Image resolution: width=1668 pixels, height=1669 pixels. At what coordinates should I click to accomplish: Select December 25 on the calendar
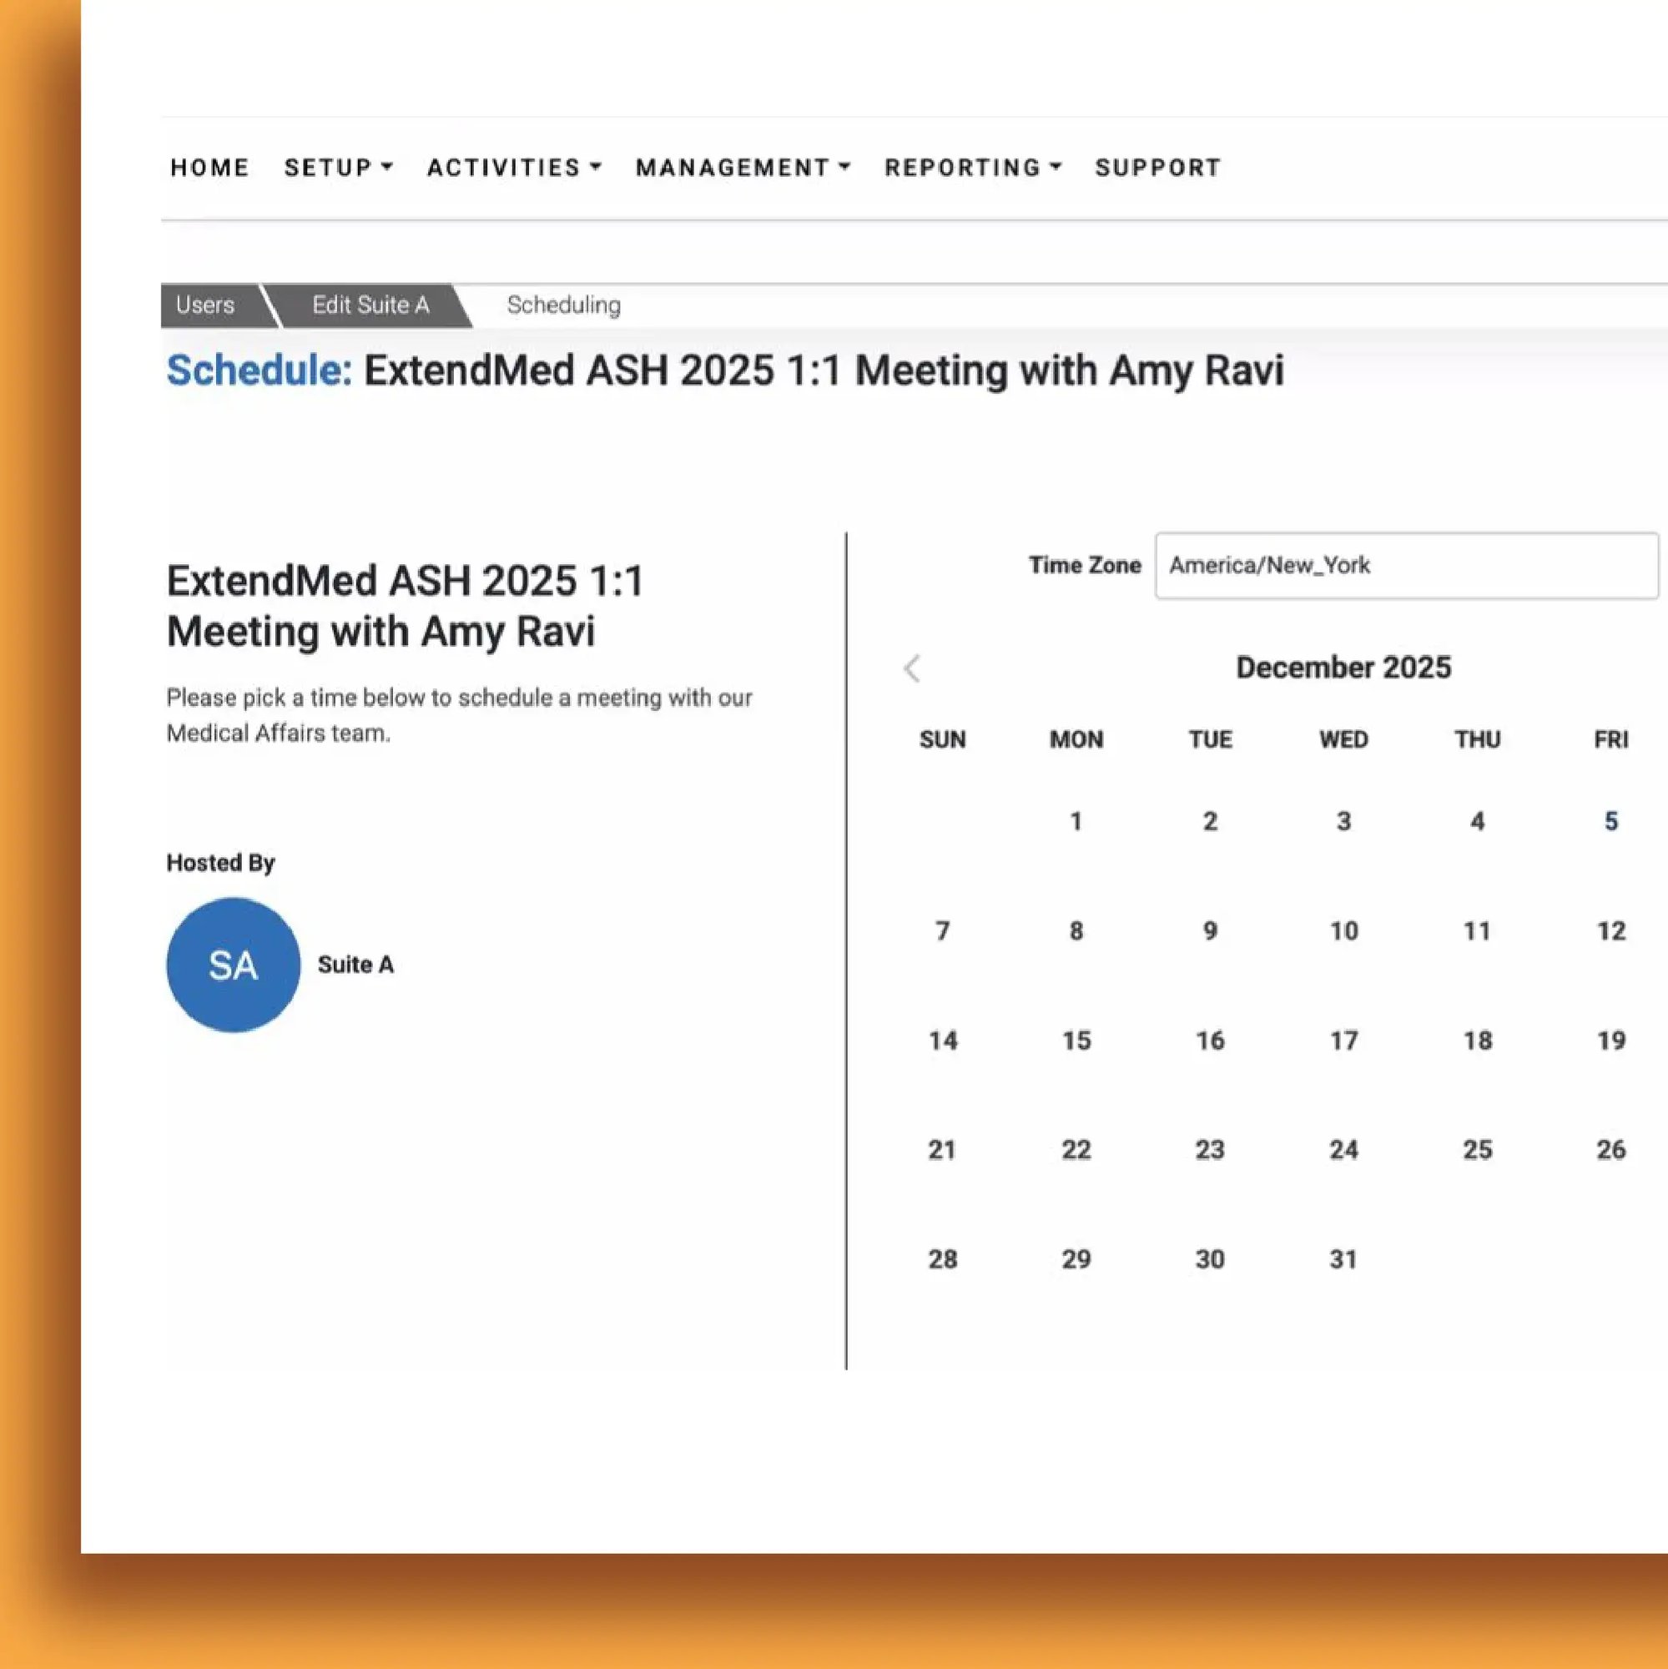(1478, 1150)
